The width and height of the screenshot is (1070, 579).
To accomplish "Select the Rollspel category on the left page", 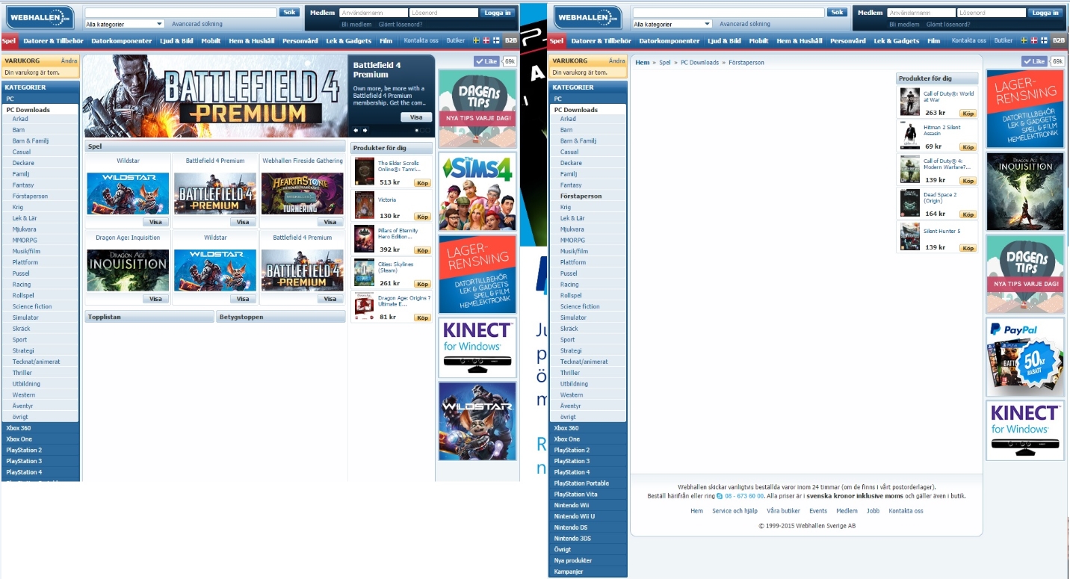I will click(24, 295).
